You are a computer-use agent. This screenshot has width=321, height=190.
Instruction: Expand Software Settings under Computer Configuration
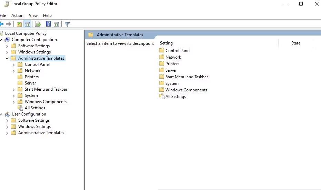[7, 46]
